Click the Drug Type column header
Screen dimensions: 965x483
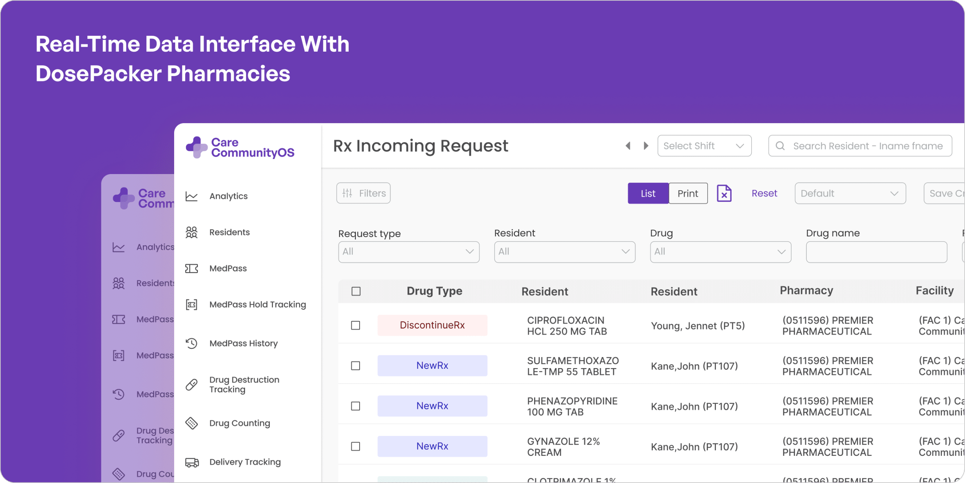point(434,291)
